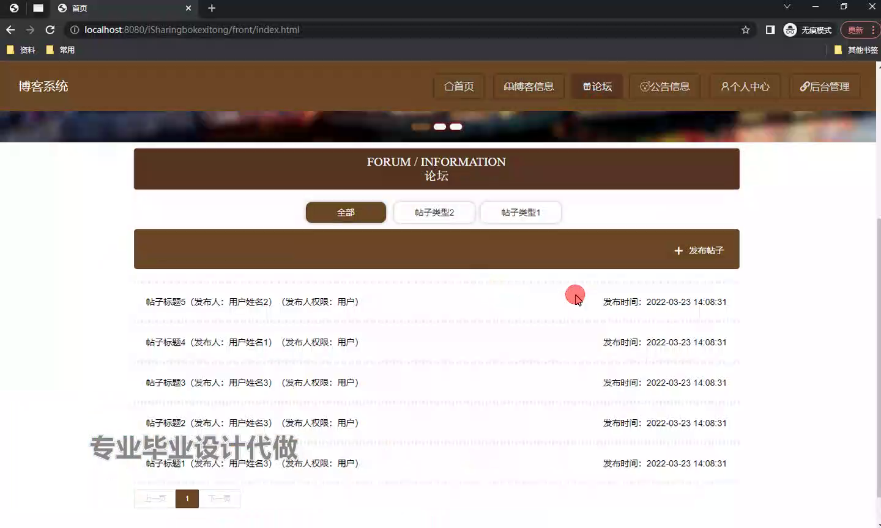Filter posts by 帖子类型1

click(521, 212)
